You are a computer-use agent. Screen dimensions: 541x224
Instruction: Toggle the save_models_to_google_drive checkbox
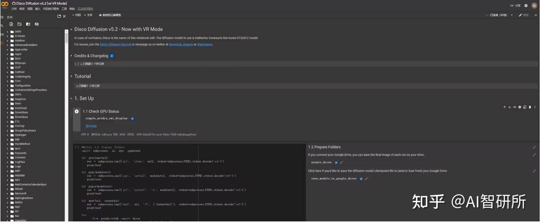pyautogui.click(x=361, y=179)
